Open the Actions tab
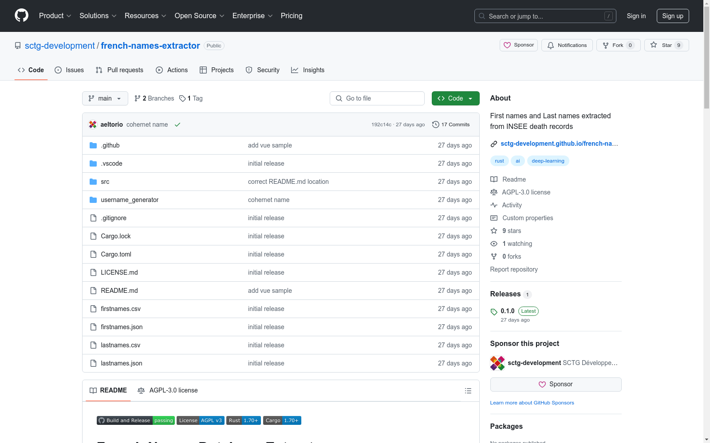The width and height of the screenshot is (710, 443). point(172,70)
